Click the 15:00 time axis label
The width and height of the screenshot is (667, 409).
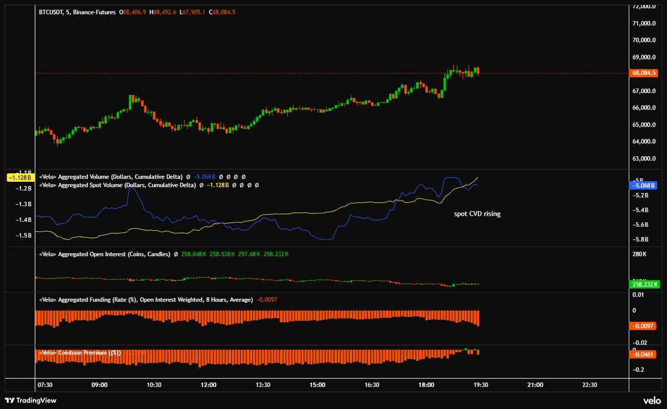tap(317, 385)
